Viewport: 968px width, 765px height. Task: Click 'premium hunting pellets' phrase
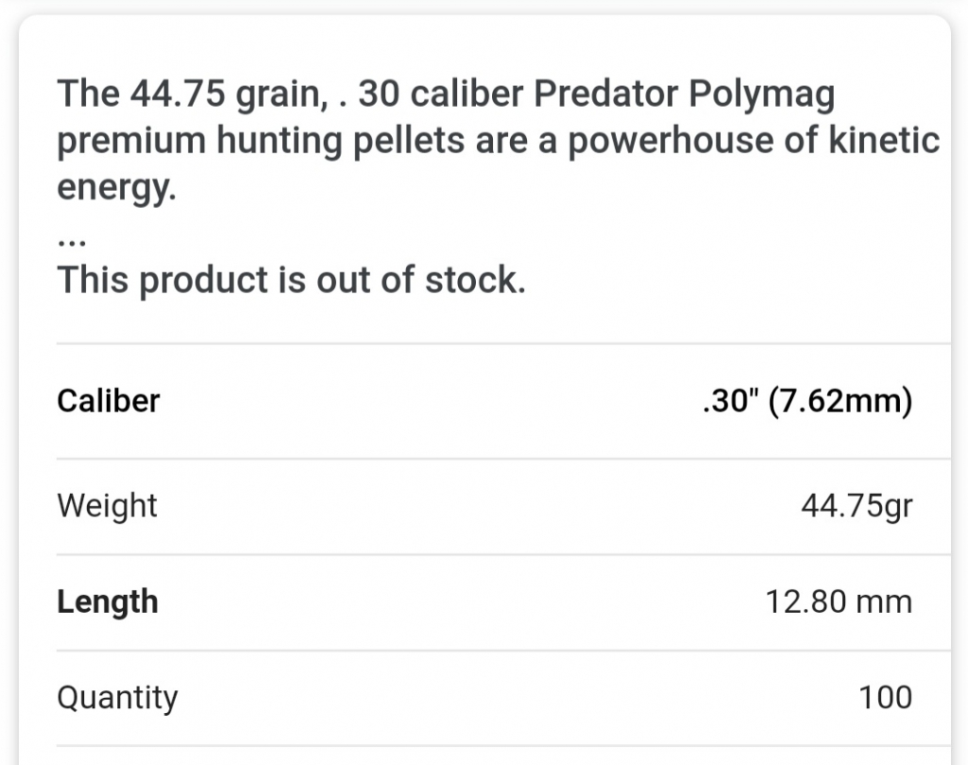(x=261, y=141)
